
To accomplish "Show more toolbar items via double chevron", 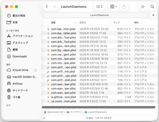I will (142, 7).
